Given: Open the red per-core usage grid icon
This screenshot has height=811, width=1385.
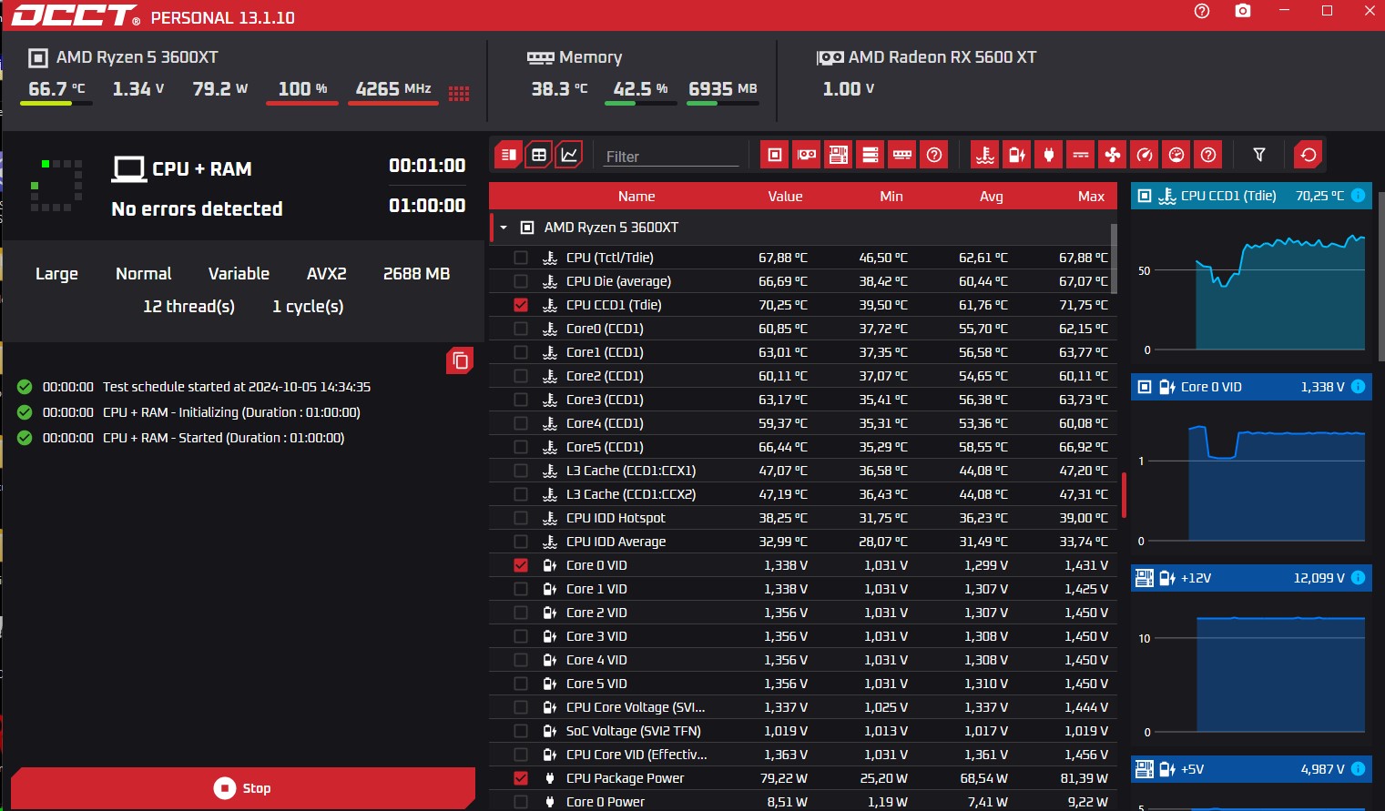Looking at the screenshot, I should 459,94.
